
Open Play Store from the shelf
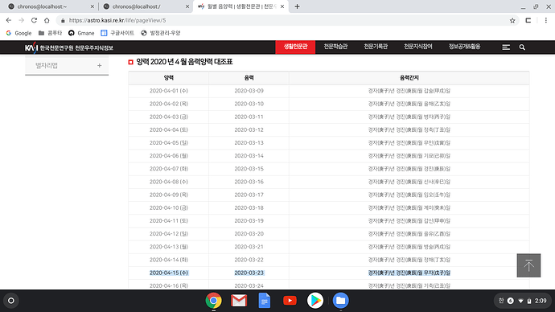(315, 301)
